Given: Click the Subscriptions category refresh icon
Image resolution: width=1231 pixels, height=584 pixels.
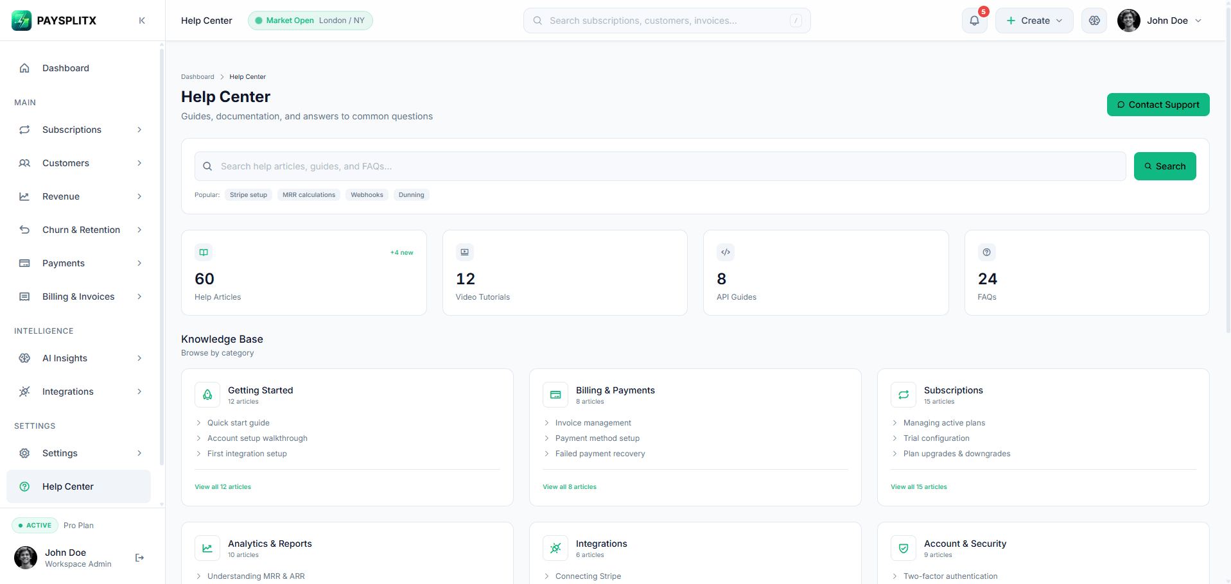Looking at the screenshot, I should 904,395.
